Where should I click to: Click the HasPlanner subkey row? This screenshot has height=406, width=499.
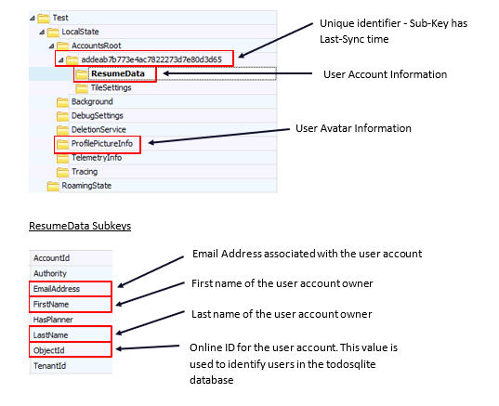tap(71, 320)
